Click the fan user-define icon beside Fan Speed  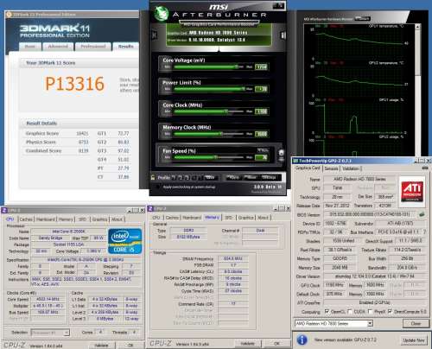pos(281,153)
